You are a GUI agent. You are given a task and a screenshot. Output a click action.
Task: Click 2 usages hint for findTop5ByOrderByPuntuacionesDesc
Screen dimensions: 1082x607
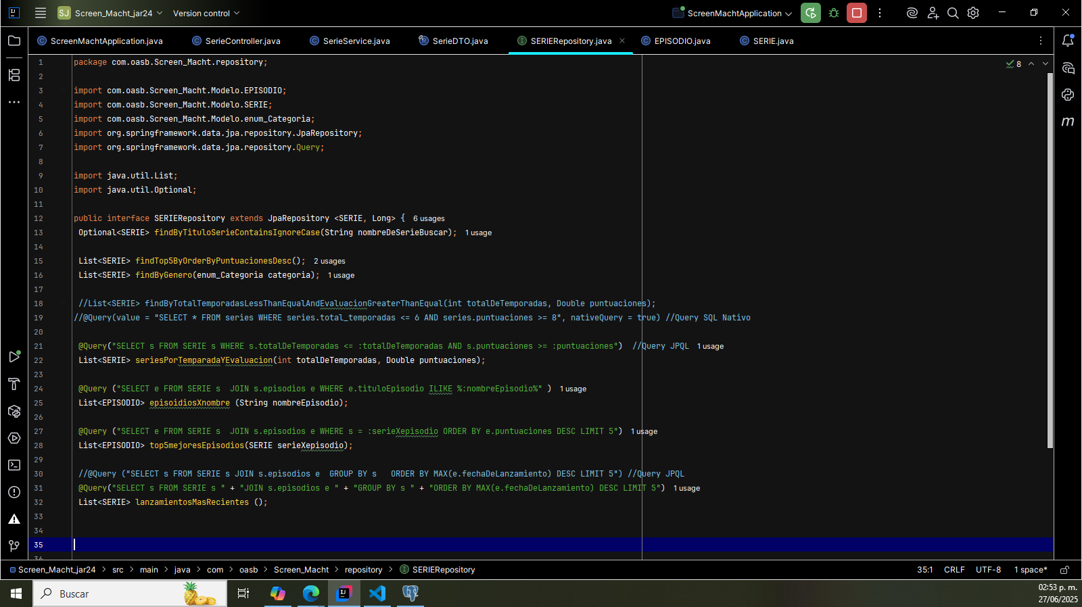coord(329,261)
